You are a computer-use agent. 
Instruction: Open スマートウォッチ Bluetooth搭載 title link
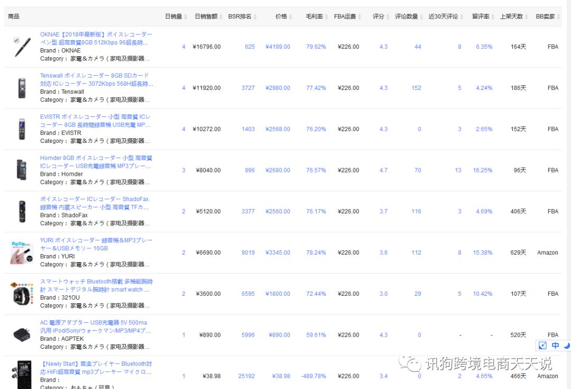tap(97, 285)
